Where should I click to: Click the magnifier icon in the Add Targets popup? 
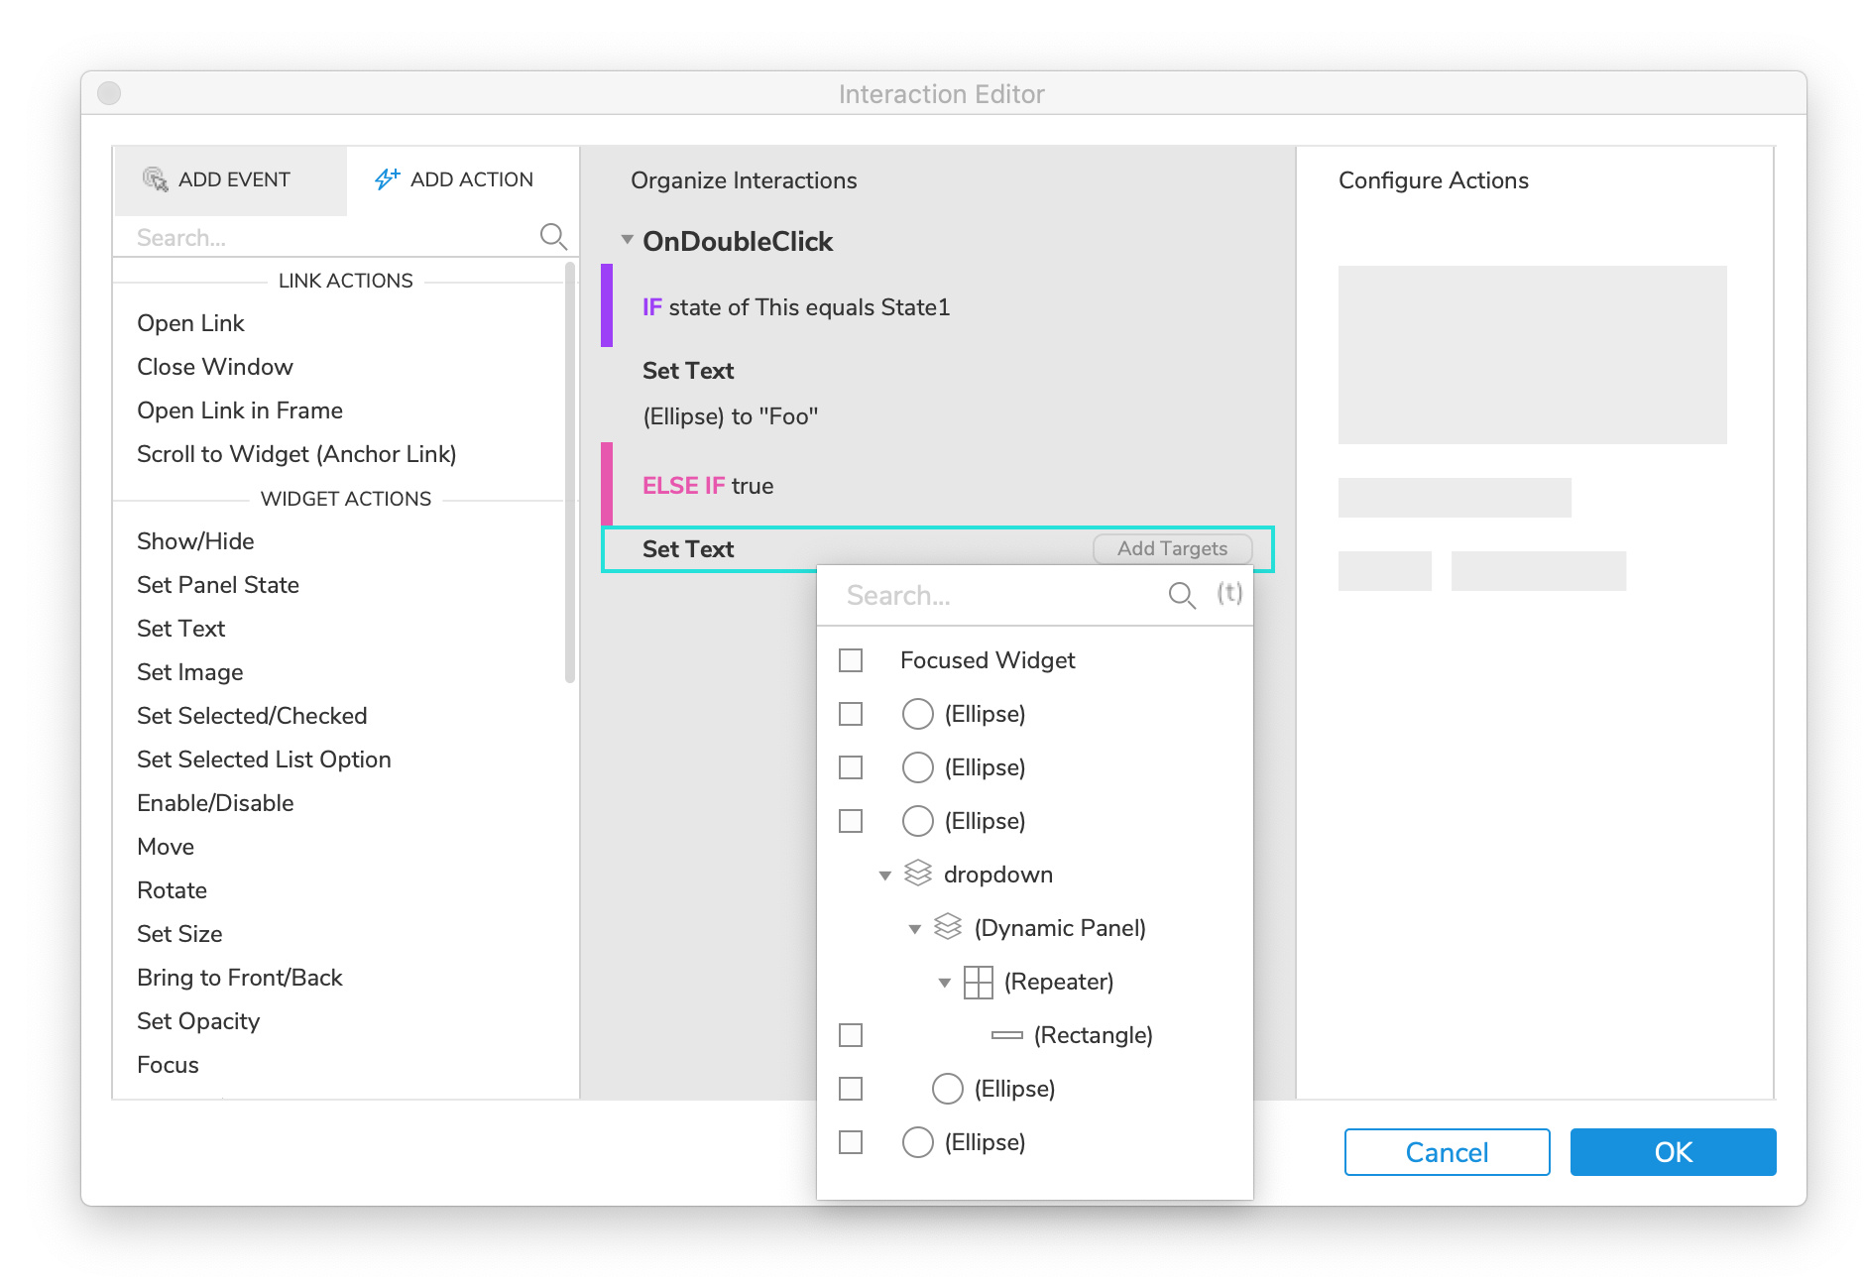[x=1181, y=595]
